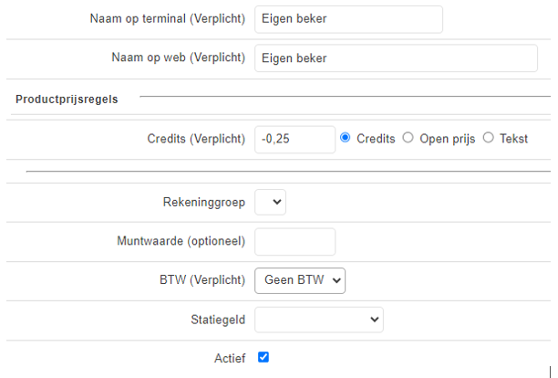Open the Rekeninggroep dropdown
The width and height of the screenshot is (558, 378).
[270, 202]
